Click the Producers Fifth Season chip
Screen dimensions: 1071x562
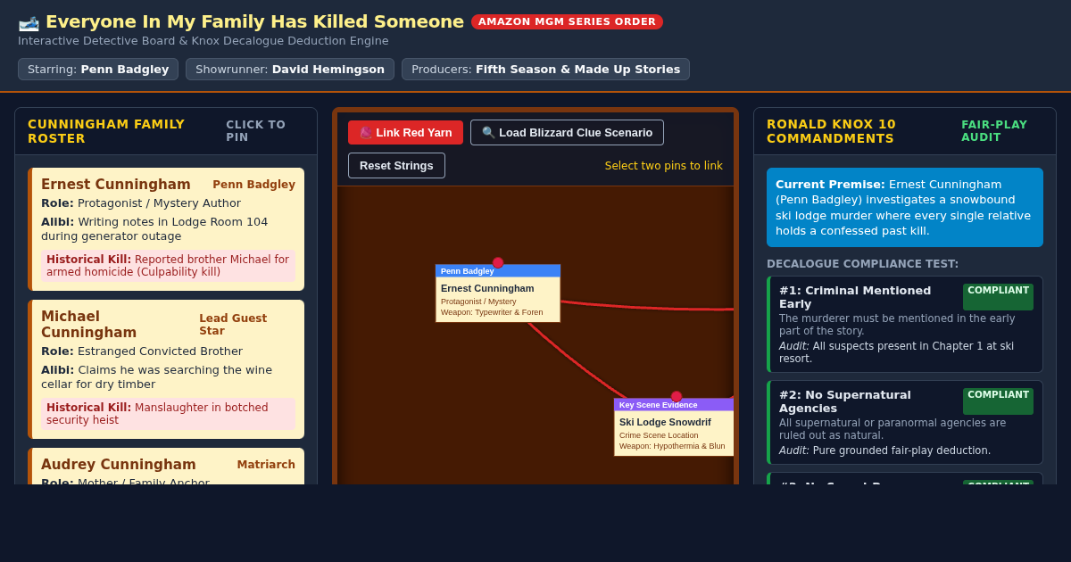[x=545, y=70]
